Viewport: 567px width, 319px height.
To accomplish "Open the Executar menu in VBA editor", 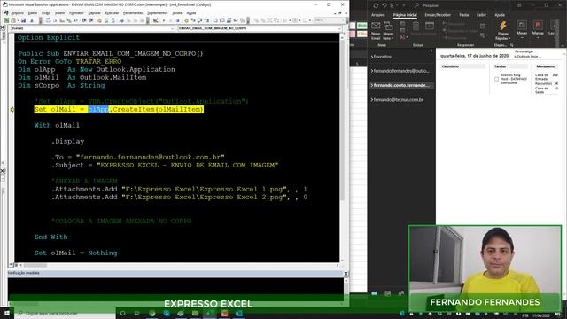I will point(112,12).
